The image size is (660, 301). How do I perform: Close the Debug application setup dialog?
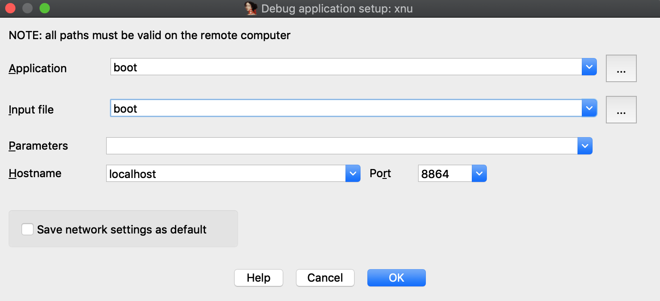pos(10,8)
